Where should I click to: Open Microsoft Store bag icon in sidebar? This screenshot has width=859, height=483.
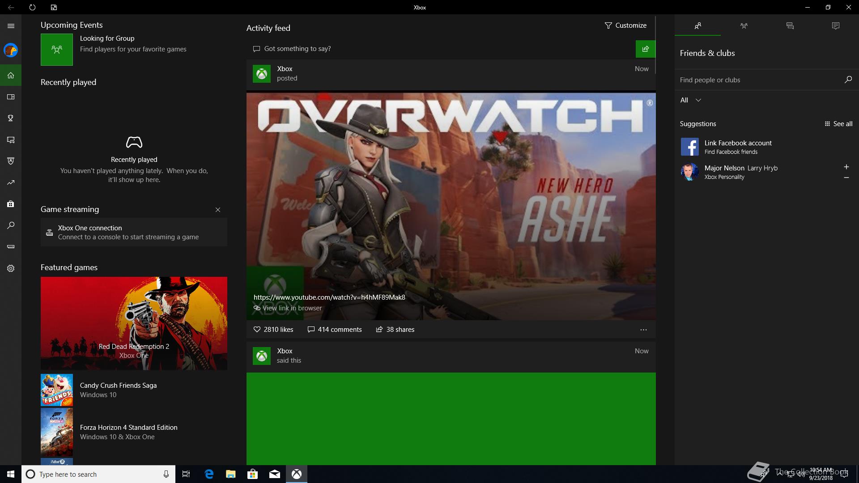click(x=11, y=204)
